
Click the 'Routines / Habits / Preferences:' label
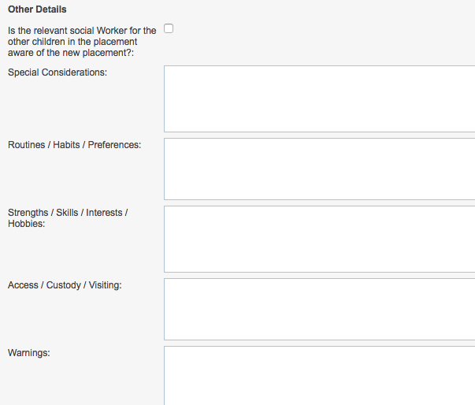coord(75,145)
